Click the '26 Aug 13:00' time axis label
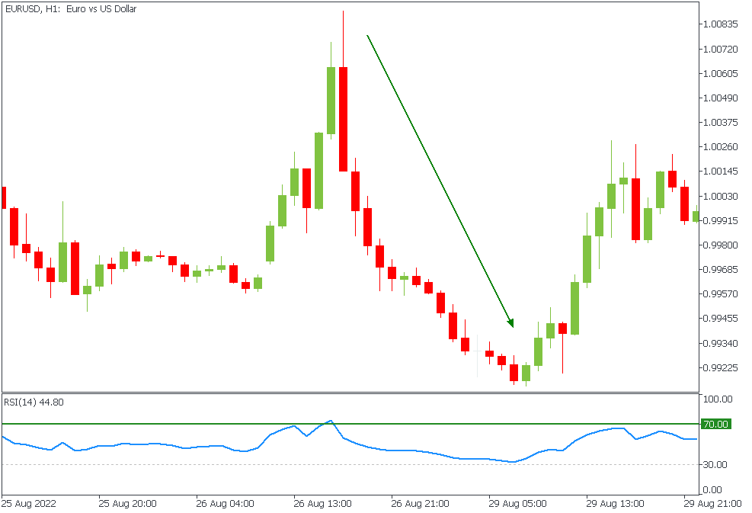The image size is (752, 513). coord(322,504)
